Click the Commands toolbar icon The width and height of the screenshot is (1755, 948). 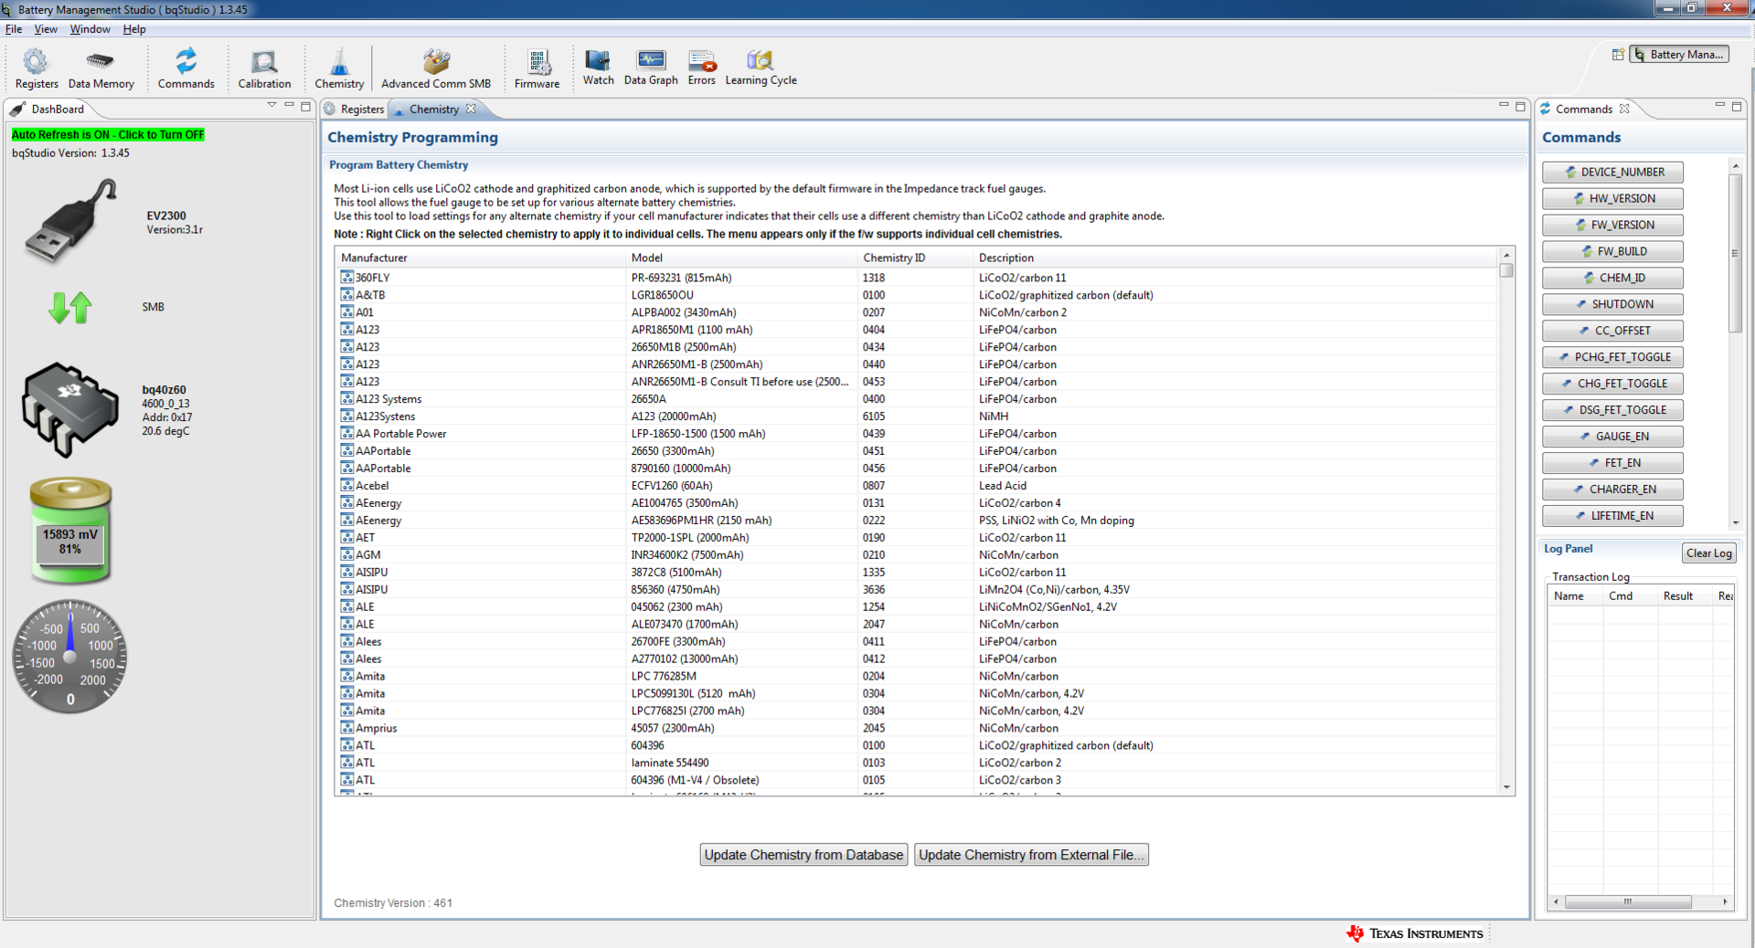(186, 69)
